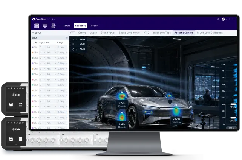
Task: Open the rack grid view icon
Action: (x=37, y=26)
